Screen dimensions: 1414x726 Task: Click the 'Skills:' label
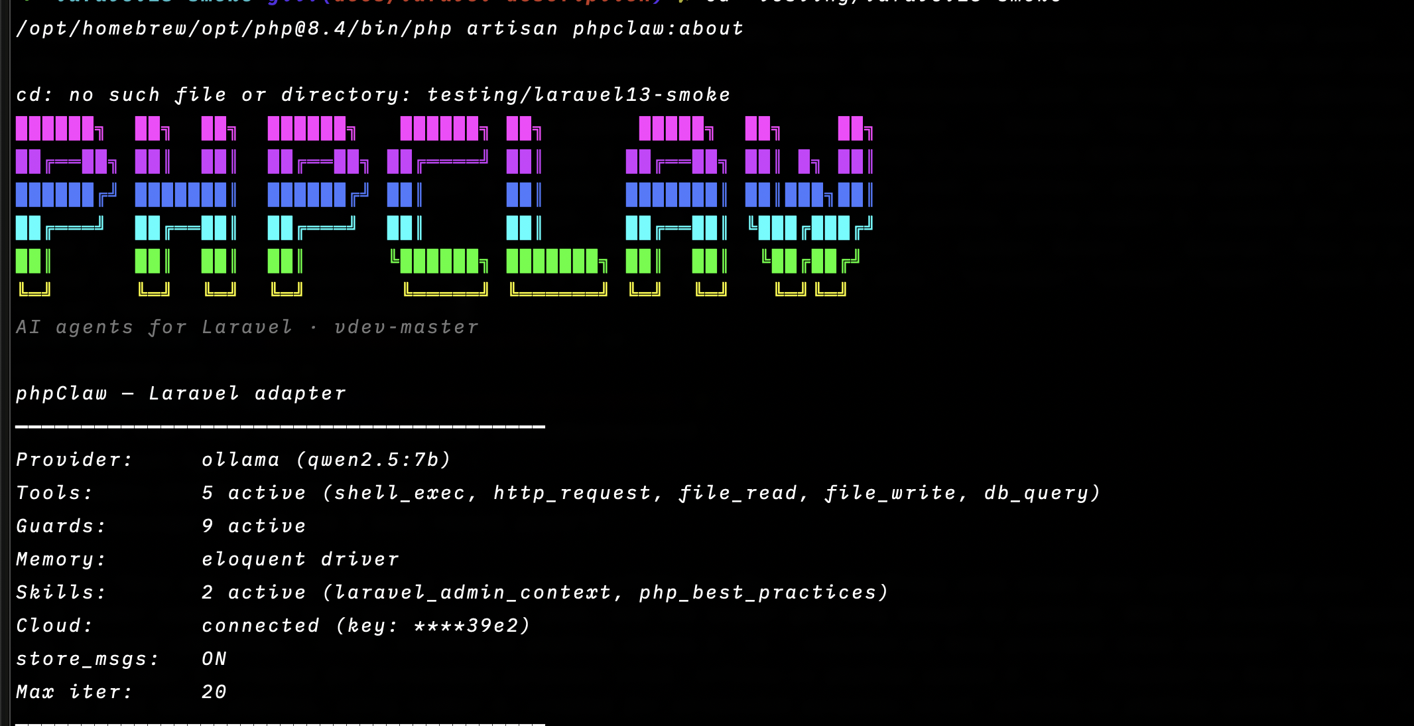pyautogui.click(x=61, y=593)
